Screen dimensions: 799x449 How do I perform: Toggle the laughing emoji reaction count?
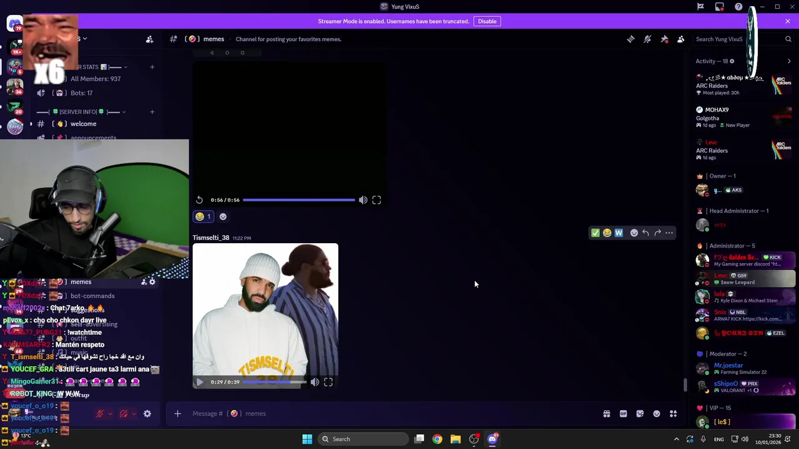point(203,216)
